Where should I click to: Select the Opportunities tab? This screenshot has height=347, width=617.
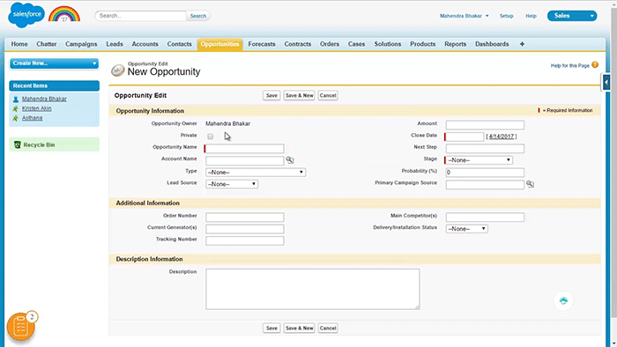[x=219, y=44]
